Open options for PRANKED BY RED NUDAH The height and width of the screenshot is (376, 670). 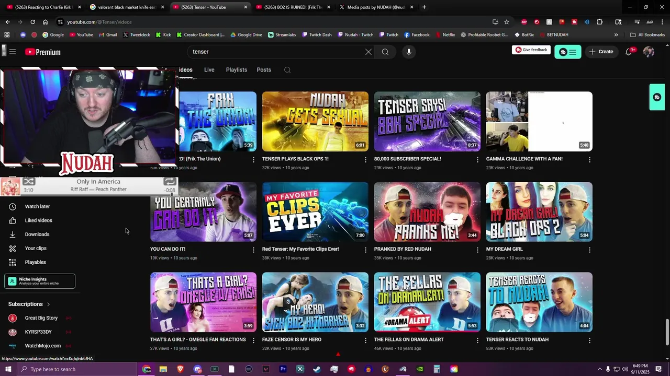[477, 250]
